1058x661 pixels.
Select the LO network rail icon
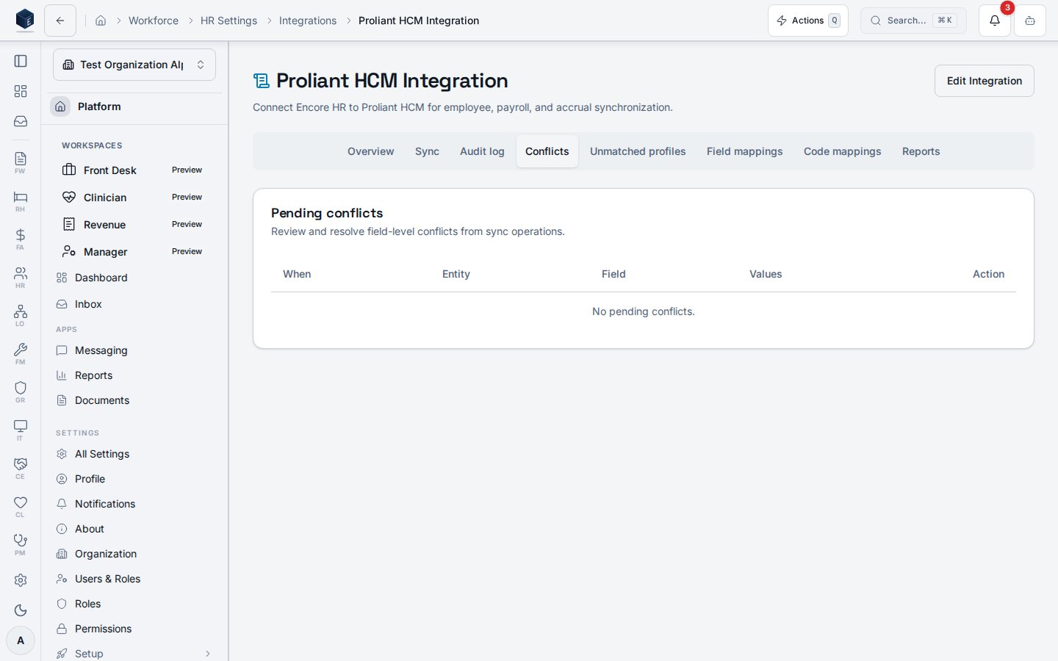21,315
